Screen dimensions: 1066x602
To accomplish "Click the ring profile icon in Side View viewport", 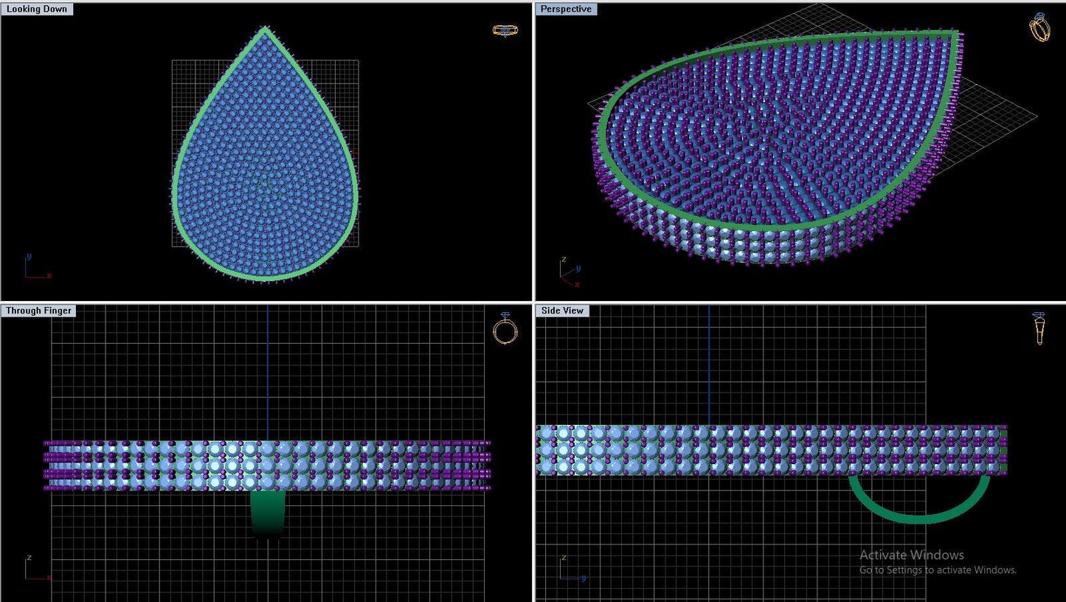I will click(1039, 328).
